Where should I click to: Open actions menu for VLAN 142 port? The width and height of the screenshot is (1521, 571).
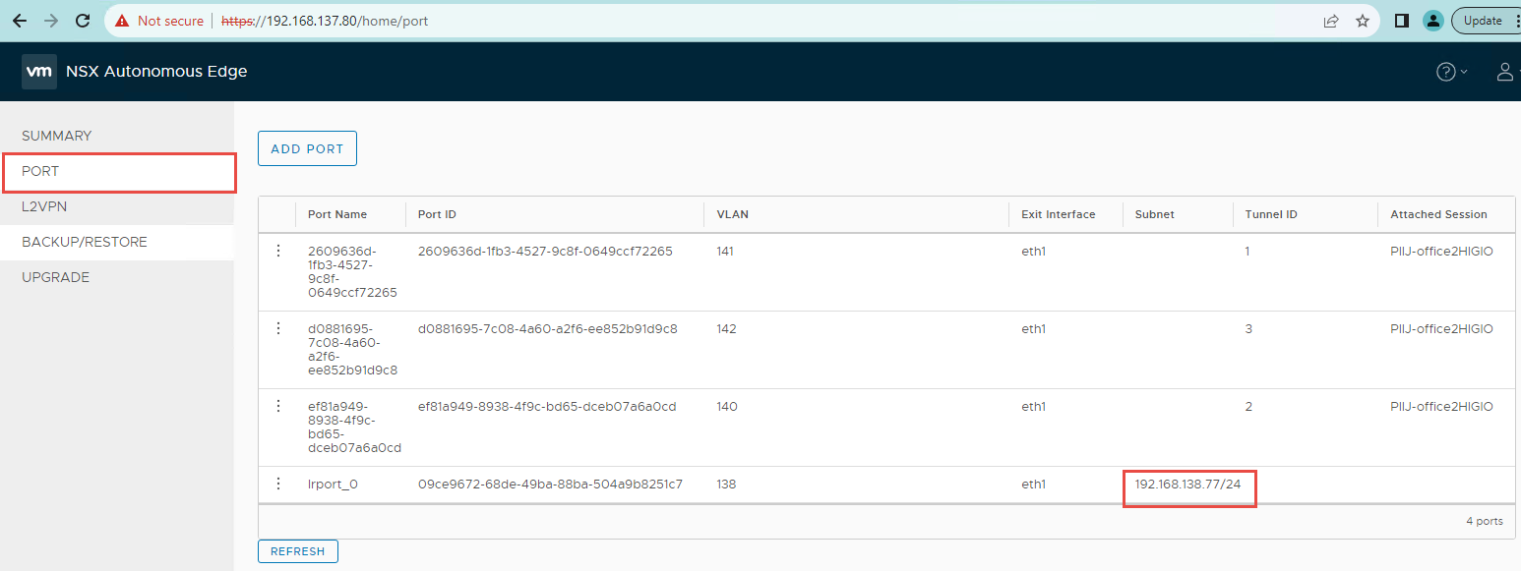278,328
